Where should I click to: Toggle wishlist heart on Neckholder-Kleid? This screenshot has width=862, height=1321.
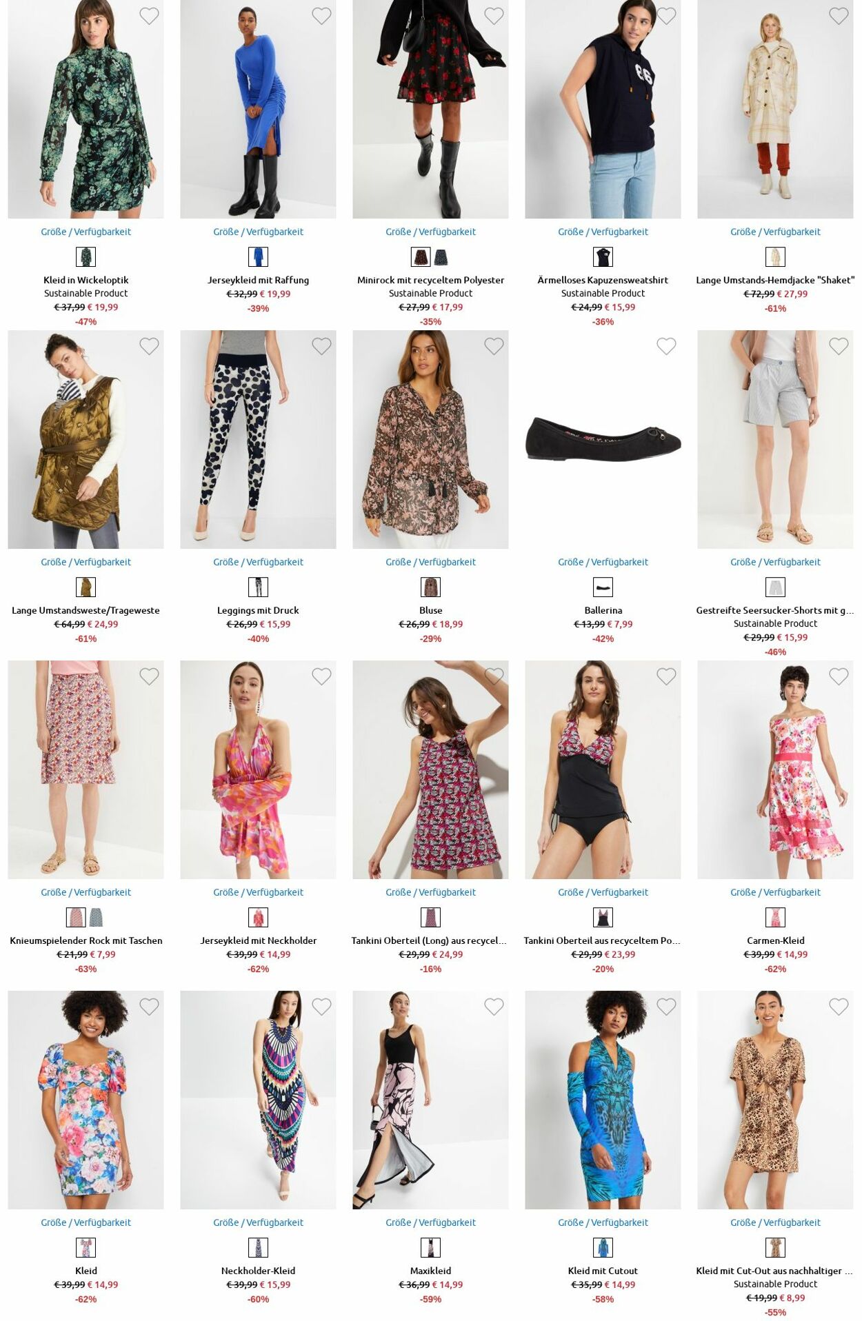(x=321, y=1007)
